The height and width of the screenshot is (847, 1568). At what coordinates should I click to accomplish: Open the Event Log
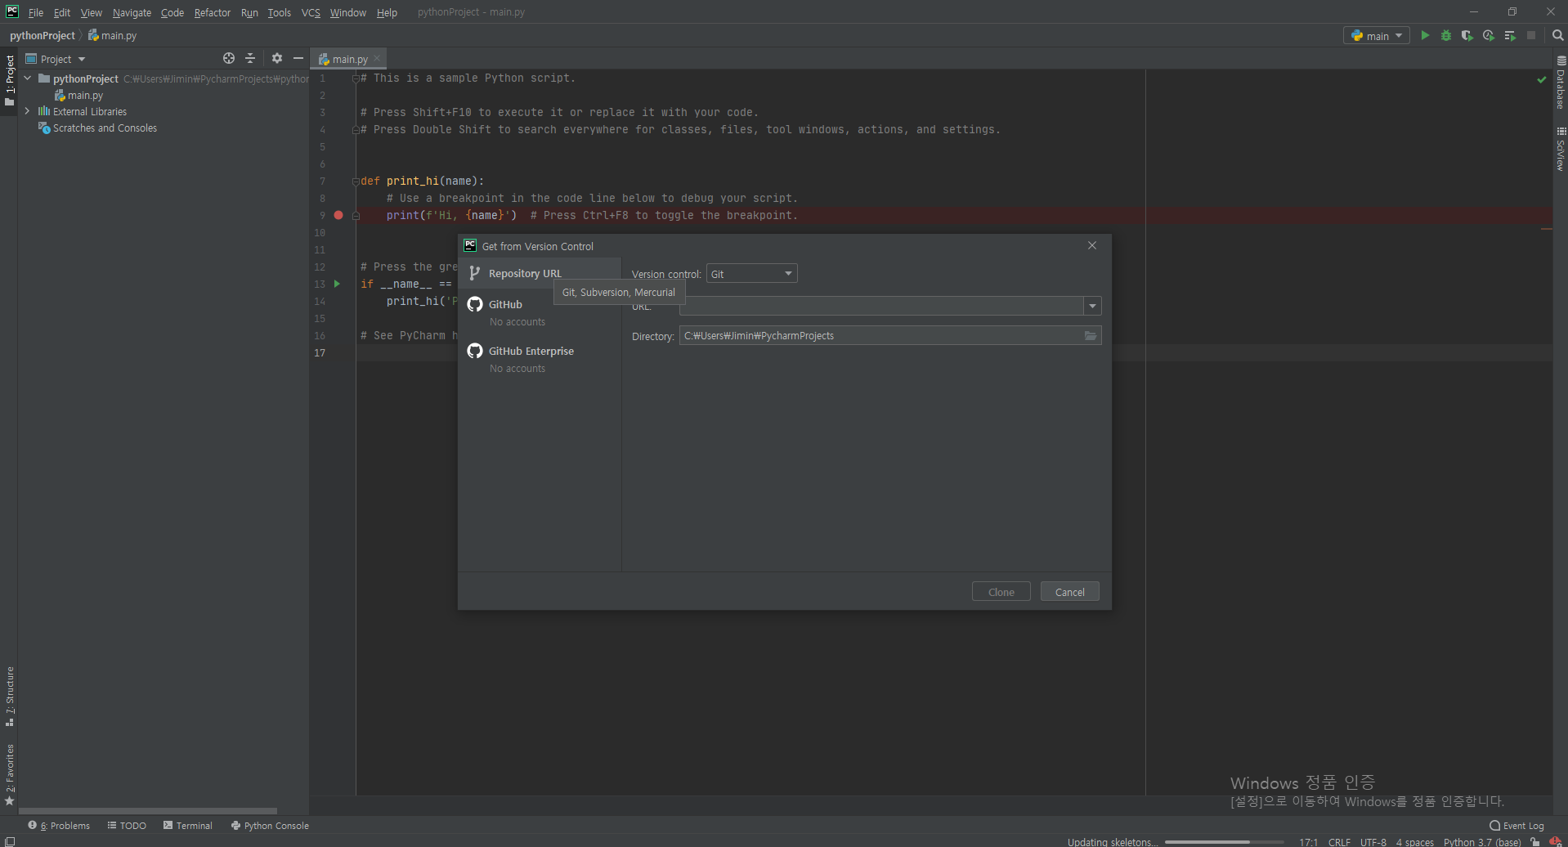(1516, 825)
